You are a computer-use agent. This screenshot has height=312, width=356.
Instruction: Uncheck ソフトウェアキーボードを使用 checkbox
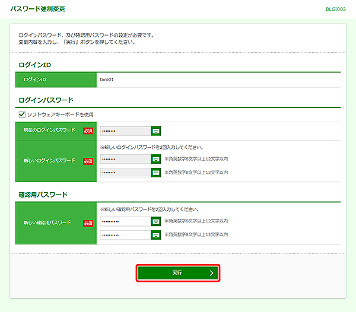[x=22, y=114]
